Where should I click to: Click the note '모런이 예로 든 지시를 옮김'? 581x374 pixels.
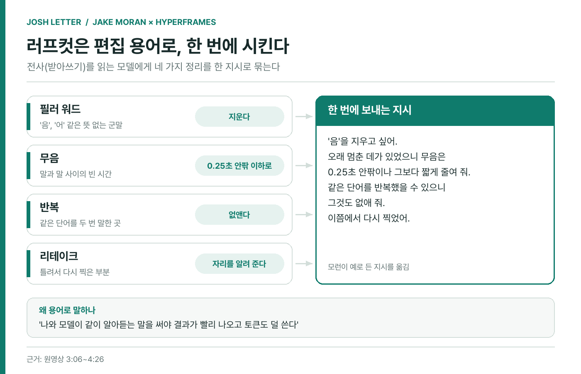point(369,267)
